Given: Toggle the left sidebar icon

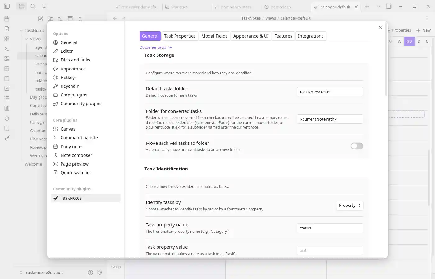Looking at the screenshot, I should [x=7, y=6].
